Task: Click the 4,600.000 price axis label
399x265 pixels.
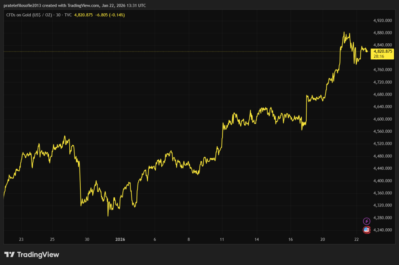Action: 382,119
